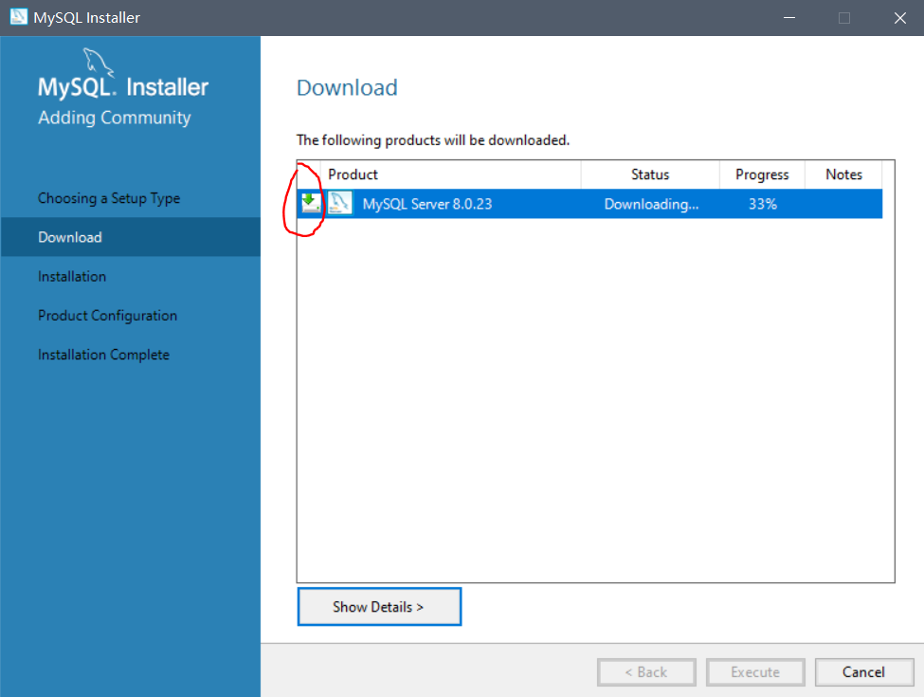
Task: Click the Status column header
Action: pyautogui.click(x=650, y=174)
